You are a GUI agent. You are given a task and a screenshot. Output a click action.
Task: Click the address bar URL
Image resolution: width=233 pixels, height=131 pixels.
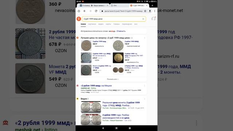124,11
